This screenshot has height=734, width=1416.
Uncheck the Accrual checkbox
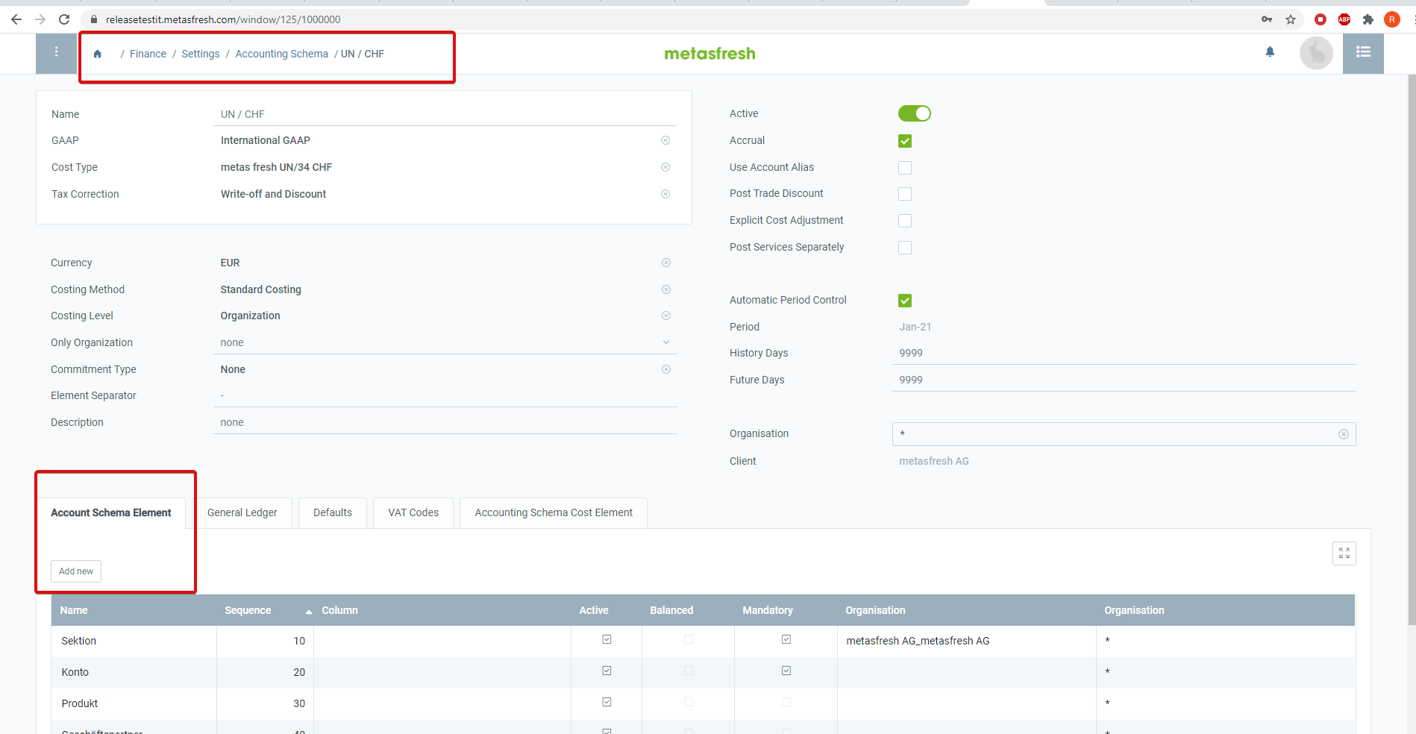pos(904,140)
